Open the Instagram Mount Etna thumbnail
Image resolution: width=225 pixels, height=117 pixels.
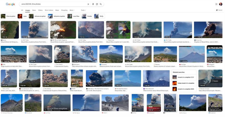(x=215, y=54)
